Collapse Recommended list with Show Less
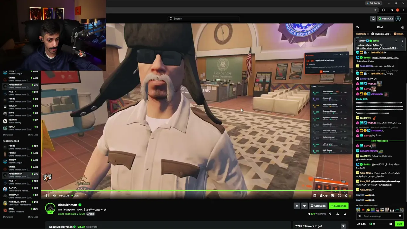This screenshot has height=229, width=407. (x=33, y=217)
